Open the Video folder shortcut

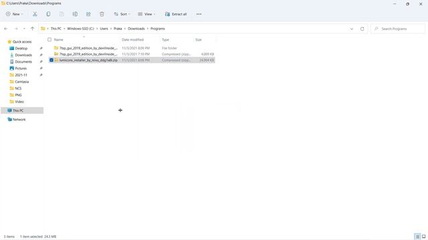[x=19, y=102]
